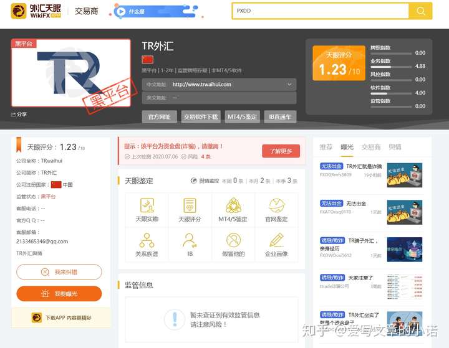
Task: Click the 软件指数 progress bar
Action: pos(391,93)
